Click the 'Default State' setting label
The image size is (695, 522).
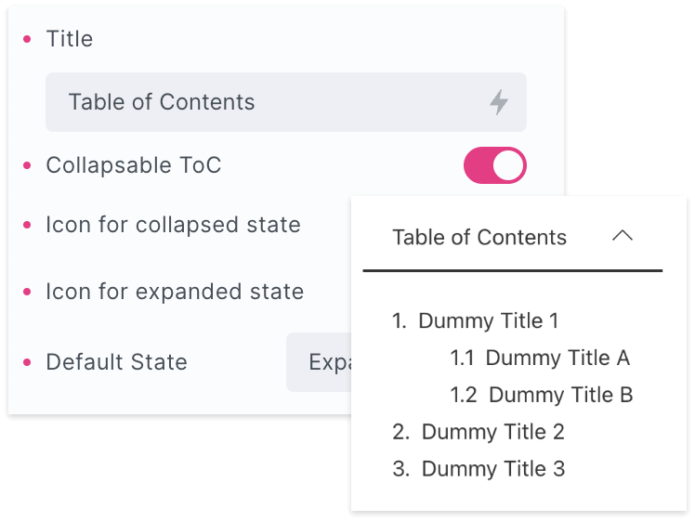pyautogui.click(x=116, y=362)
